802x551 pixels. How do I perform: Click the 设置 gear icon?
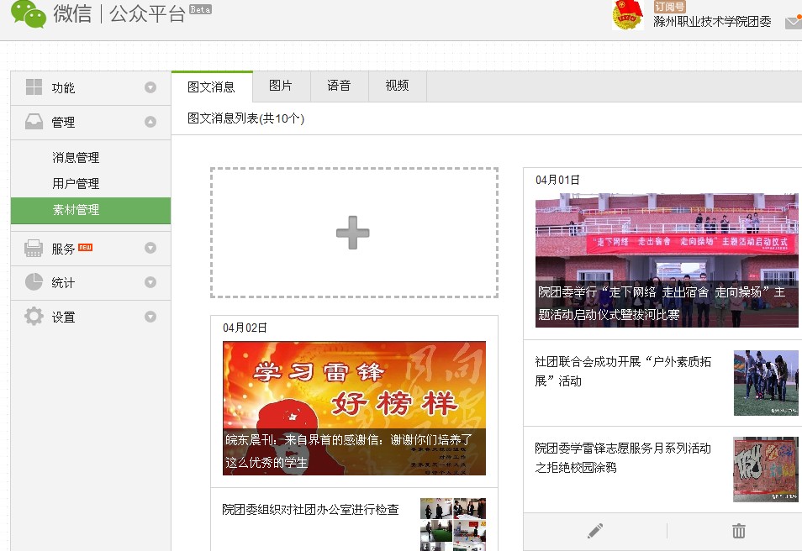[34, 317]
